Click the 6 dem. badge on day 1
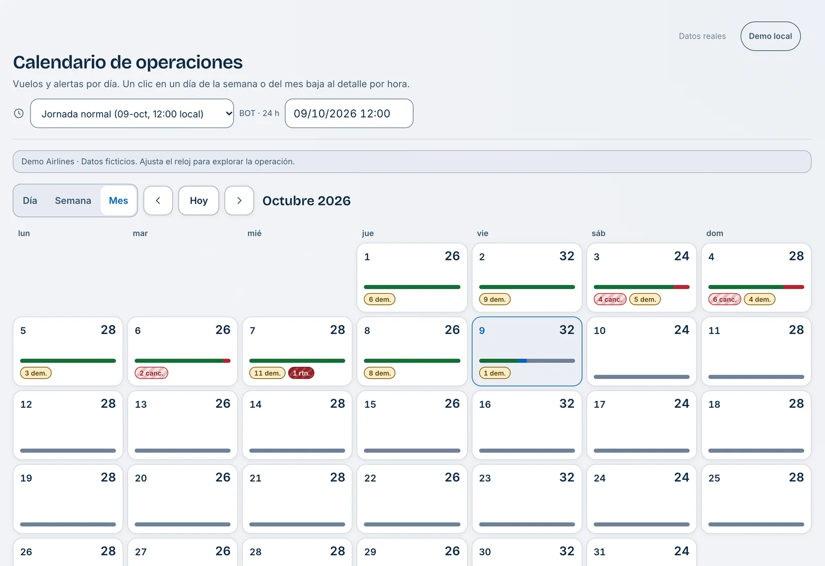825x566 pixels. [380, 299]
